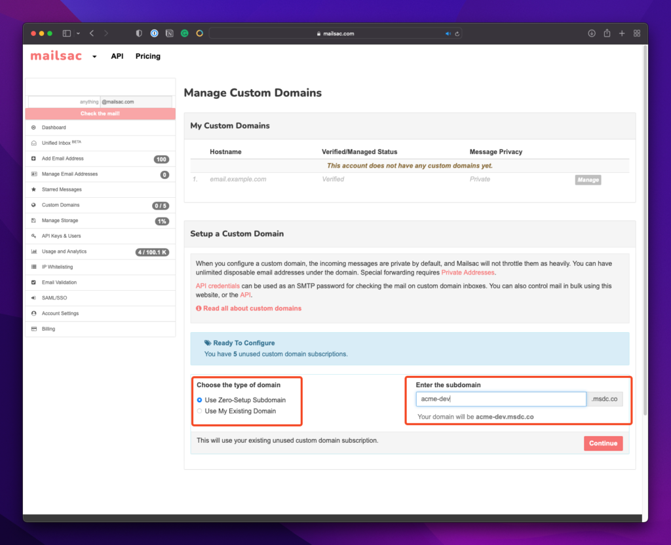Click the Hostname column header
Image resolution: width=671 pixels, height=545 pixels.
tap(225, 152)
